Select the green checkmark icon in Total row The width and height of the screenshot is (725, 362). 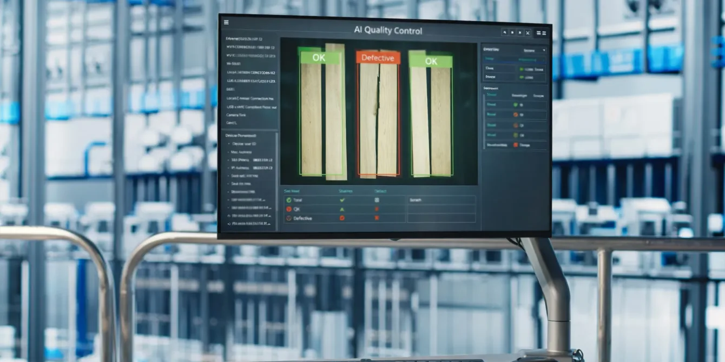[342, 200]
